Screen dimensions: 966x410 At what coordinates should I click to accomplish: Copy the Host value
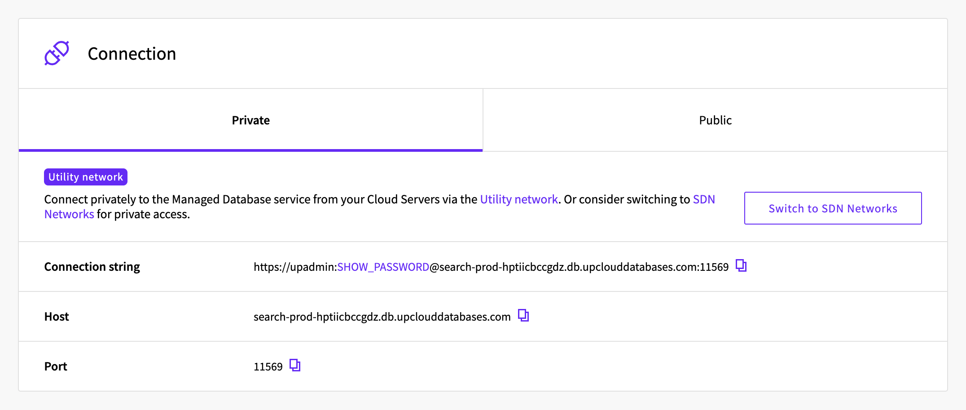[523, 316]
